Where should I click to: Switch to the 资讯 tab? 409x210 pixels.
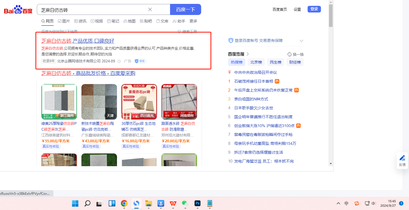click(80, 21)
